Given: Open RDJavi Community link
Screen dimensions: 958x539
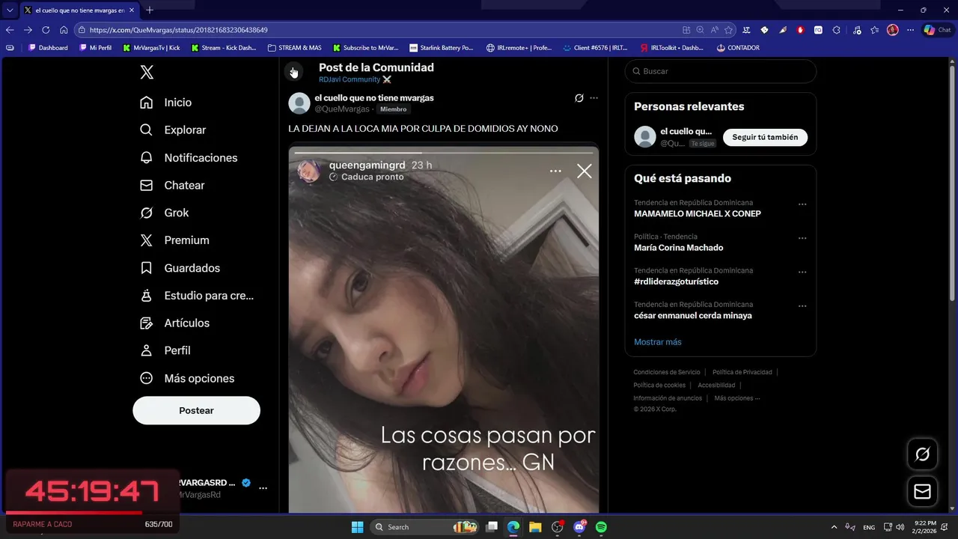Looking at the screenshot, I should click(x=355, y=79).
